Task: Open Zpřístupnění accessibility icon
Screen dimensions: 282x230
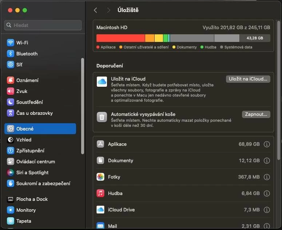Action: tap(11, 151)
